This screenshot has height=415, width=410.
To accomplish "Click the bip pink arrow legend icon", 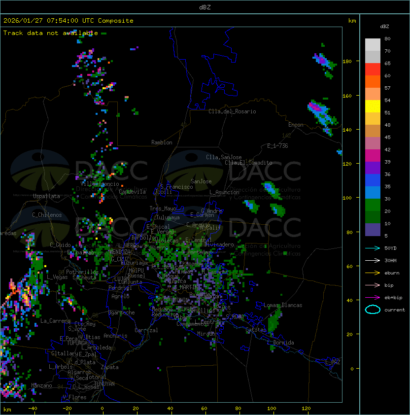I will 373,285.
